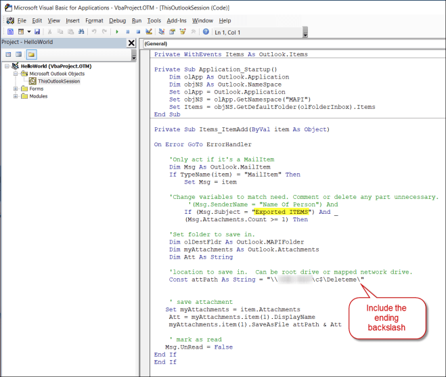Open the File menu

click(22, 20)
